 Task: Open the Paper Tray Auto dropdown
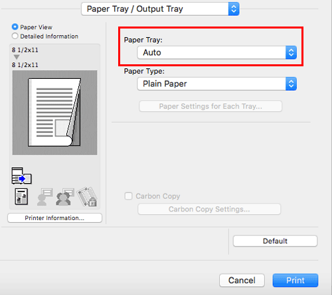click(217, 52)
